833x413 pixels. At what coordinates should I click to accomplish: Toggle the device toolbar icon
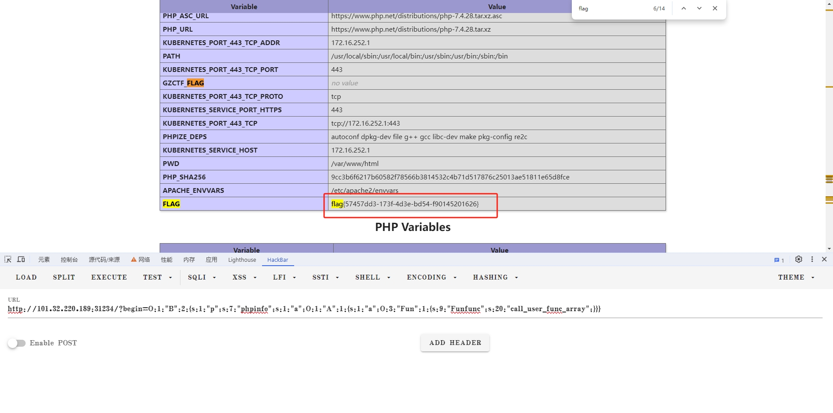[x=21, y=259]
